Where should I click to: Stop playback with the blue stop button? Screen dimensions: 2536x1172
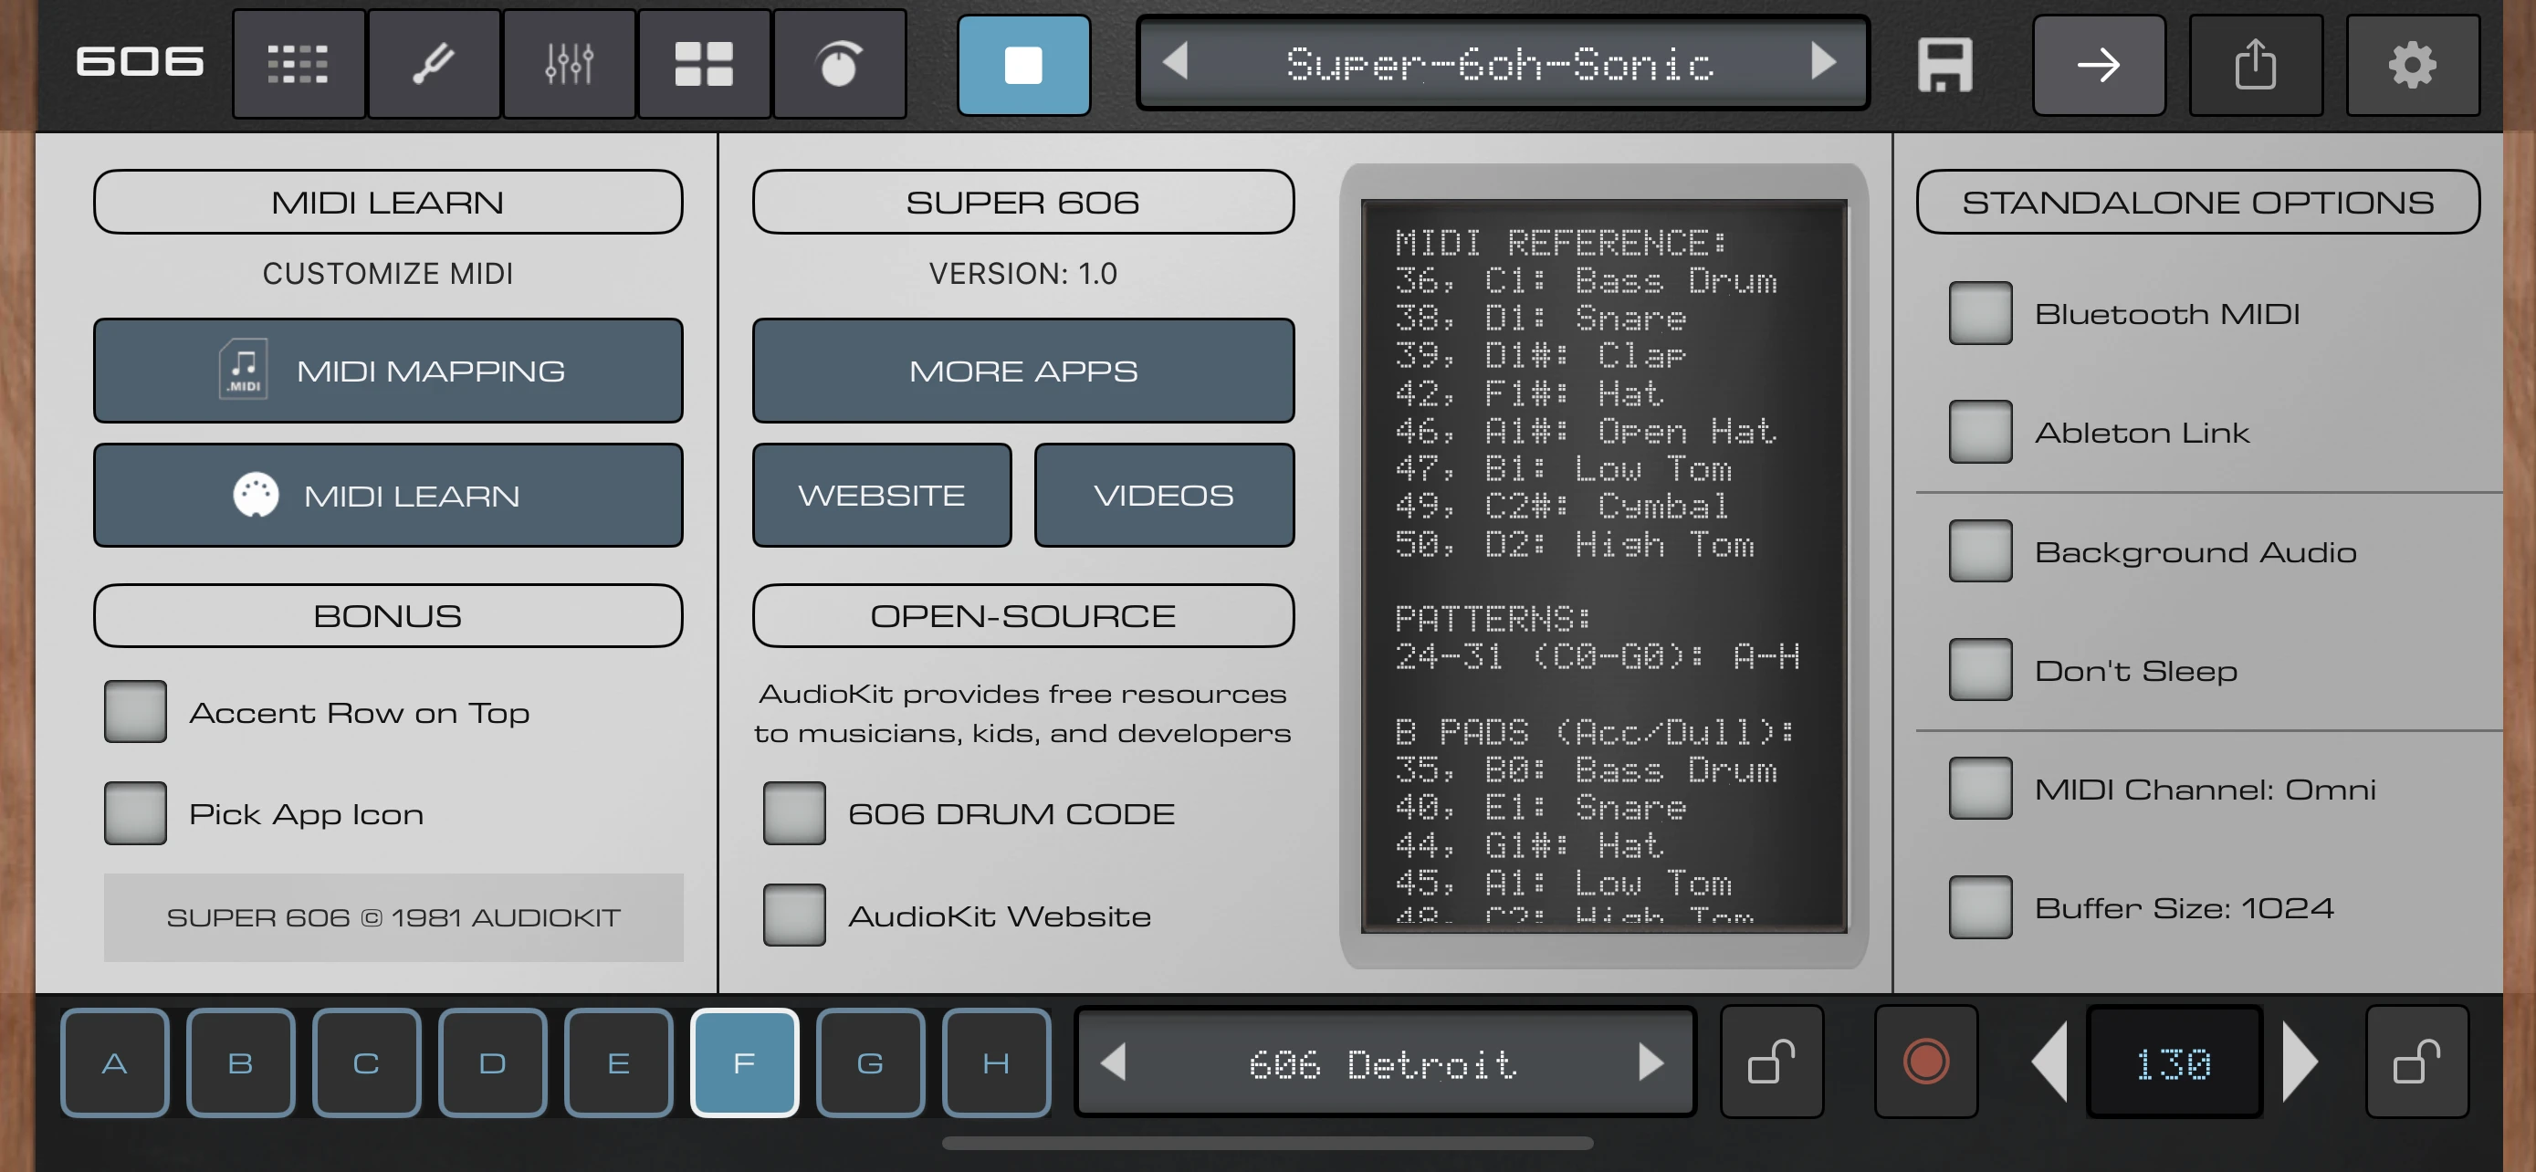(x=1024, y=66)
